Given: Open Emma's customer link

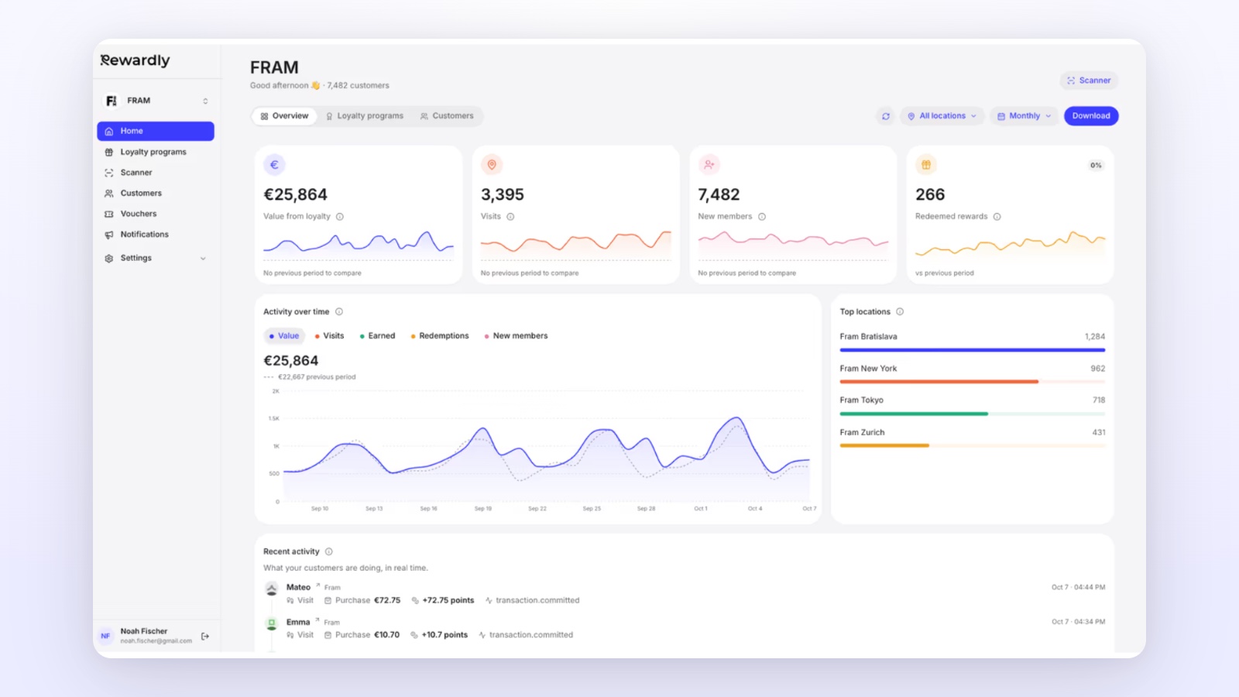Looking at the screenshot, I should click(303, 622).
